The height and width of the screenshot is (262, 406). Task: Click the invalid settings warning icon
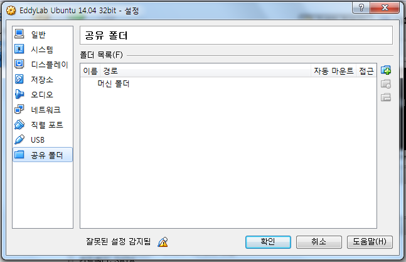tap(163, 242)
